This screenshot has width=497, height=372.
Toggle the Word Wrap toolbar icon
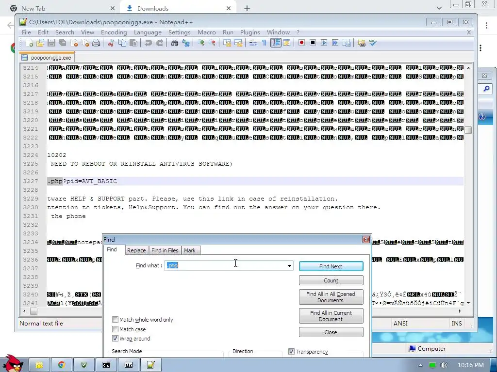[253, 43]
